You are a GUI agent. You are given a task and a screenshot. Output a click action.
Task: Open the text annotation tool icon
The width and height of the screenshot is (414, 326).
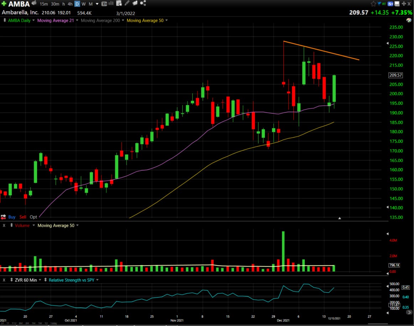(x=104, y=4)
